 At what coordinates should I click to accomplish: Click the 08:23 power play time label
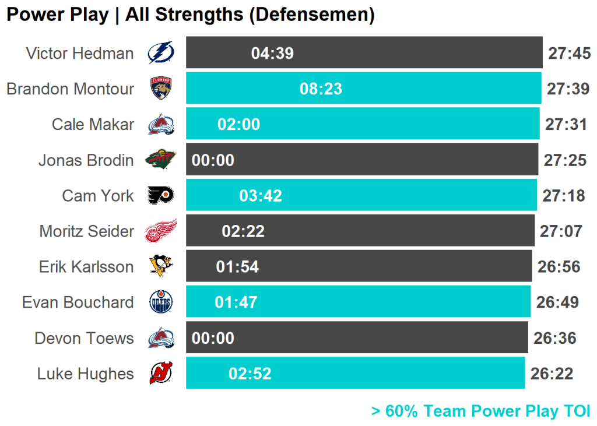(321, 89)
